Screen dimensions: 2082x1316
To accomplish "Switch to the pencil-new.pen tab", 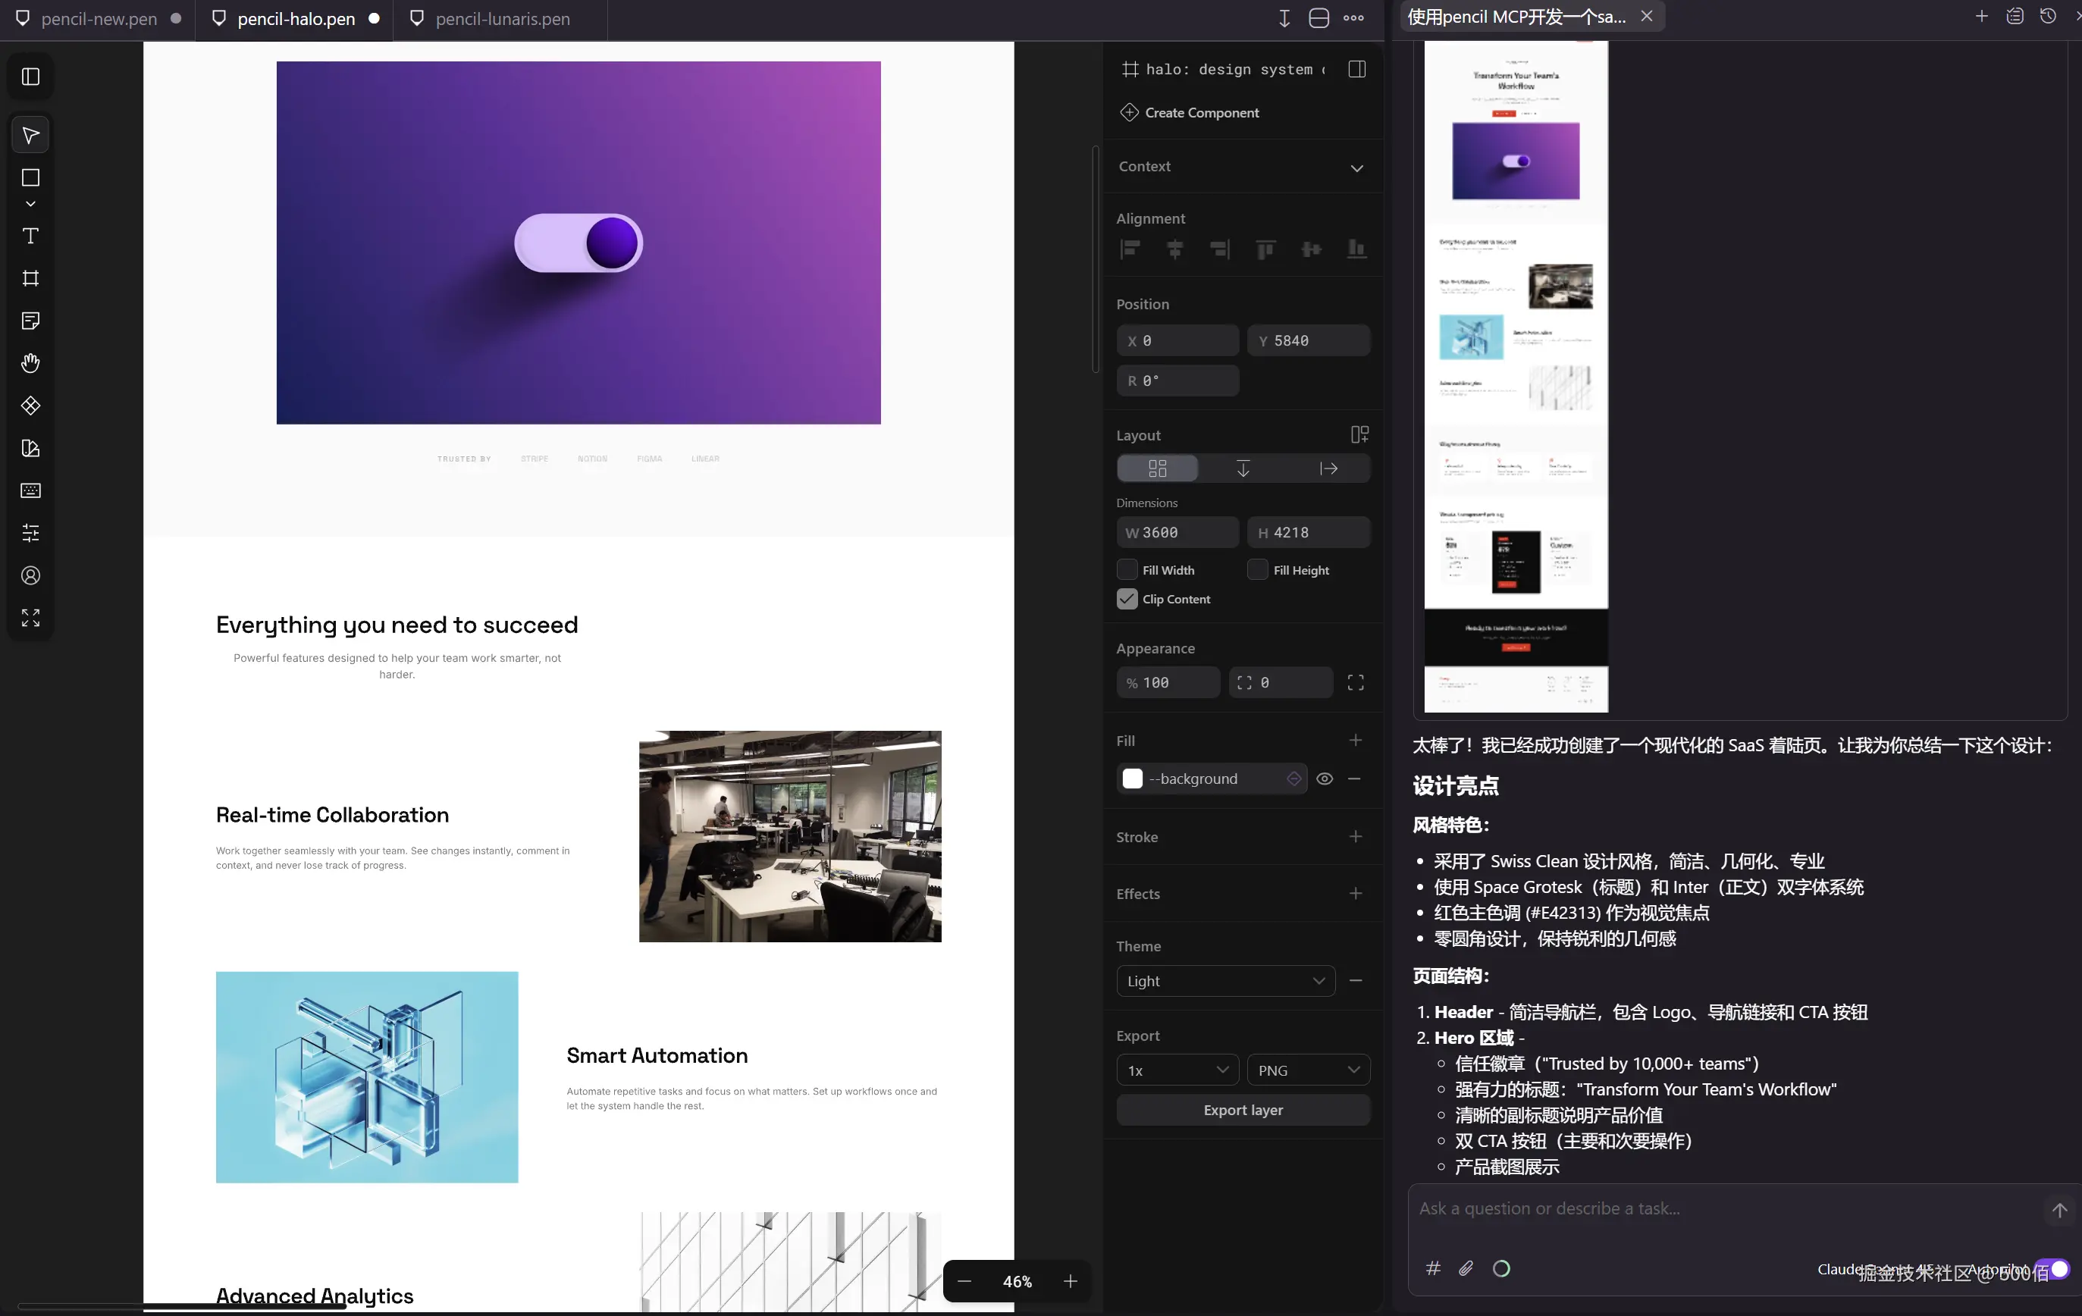I will tap(99, 18).
